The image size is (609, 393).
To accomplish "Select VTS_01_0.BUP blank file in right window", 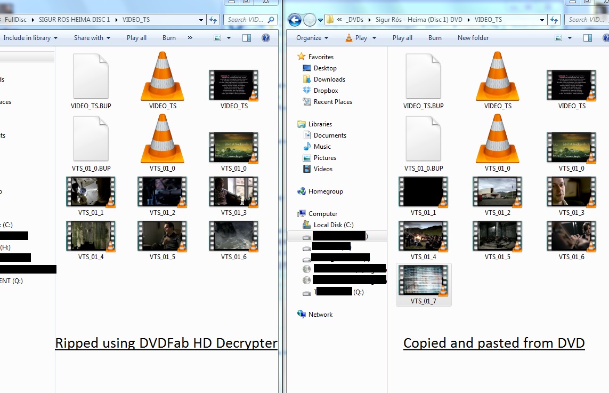I will tap(424, 143).
